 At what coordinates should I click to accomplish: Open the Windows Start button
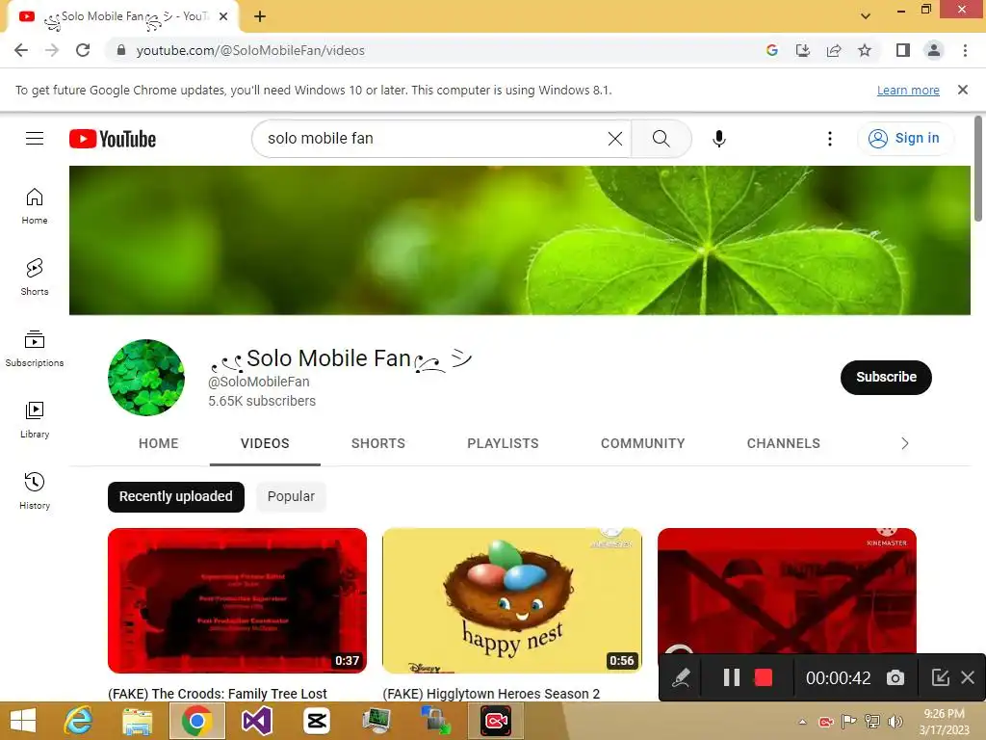tap(23, 721)
